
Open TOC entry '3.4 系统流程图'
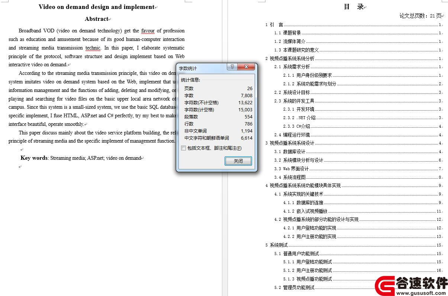point(358,178)
